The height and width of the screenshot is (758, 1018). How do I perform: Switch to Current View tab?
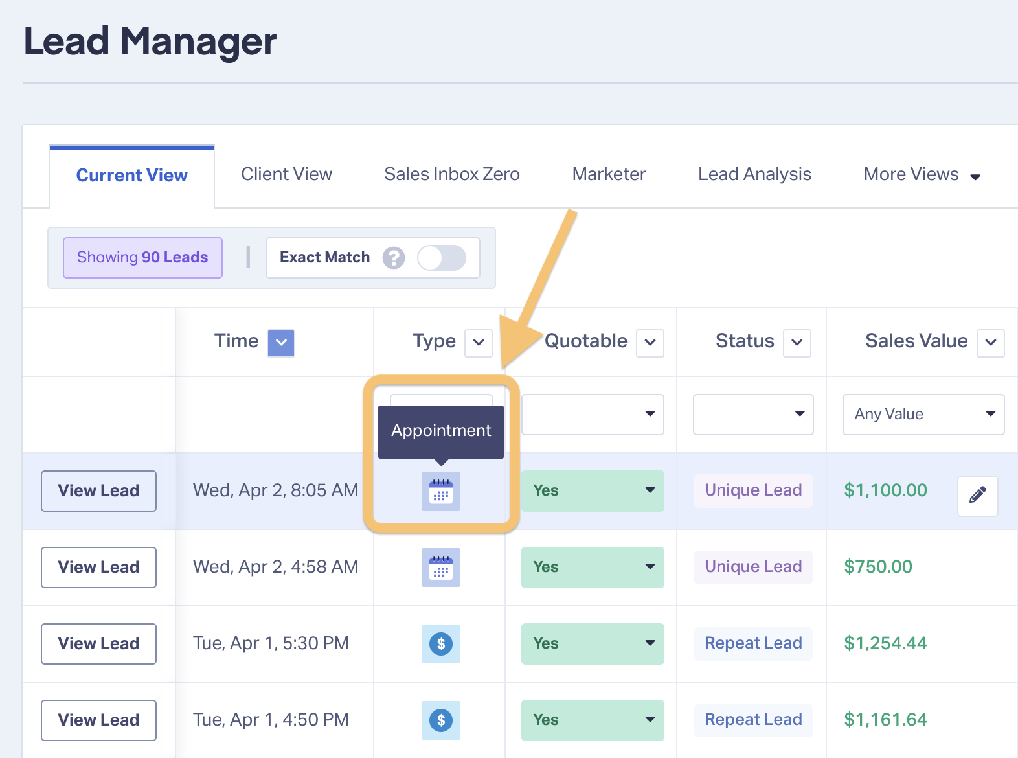(131, 176)
